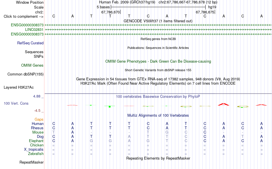Open the RefSeq Curated track label
Image resolution: width=272 pixels, height=169 pixels.
point(30,43)
